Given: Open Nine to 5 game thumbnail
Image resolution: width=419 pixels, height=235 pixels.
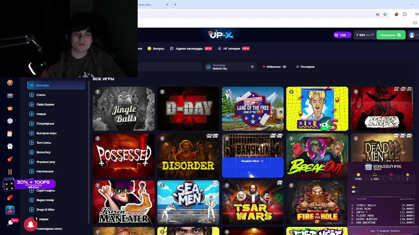Looking at the screenshot, I should tap(317, 109).
